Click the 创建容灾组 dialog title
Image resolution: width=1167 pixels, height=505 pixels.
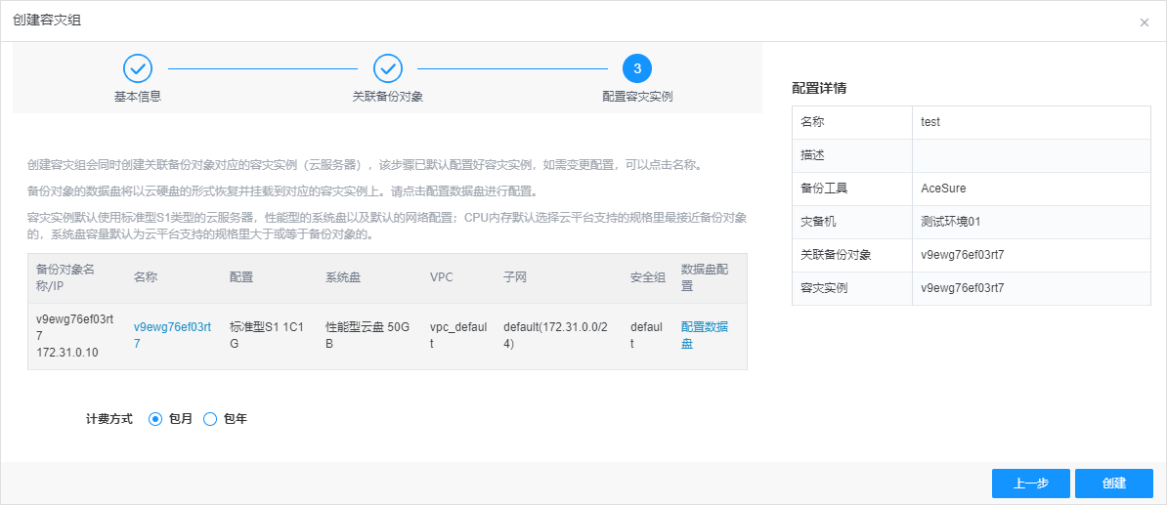pos(47,21)
